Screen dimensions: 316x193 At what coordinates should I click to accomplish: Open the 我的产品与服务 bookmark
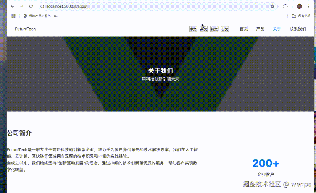coord(41,16)
